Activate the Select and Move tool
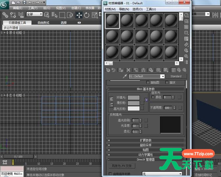Image resolution: width=221 pixels, height=177 pixels. (79, 15)
